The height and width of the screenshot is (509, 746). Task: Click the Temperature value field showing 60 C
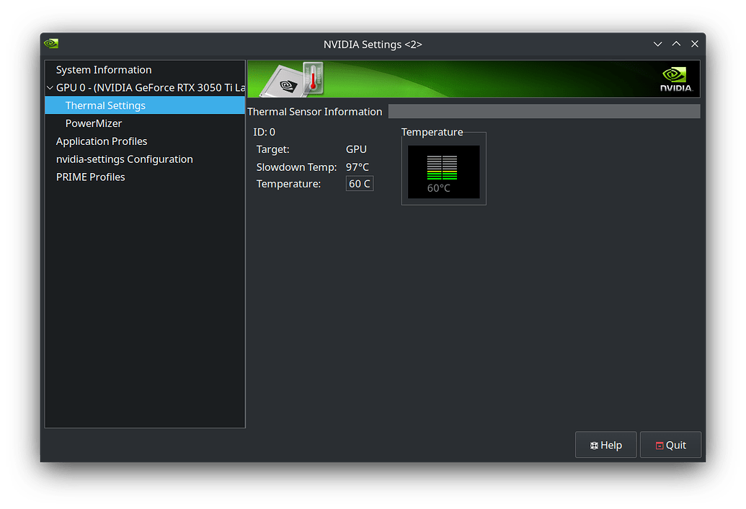pos(359,183)
